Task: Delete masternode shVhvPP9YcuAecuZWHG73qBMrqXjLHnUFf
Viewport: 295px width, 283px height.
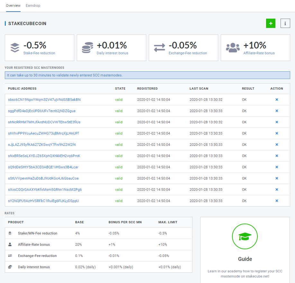Action: 277,133
